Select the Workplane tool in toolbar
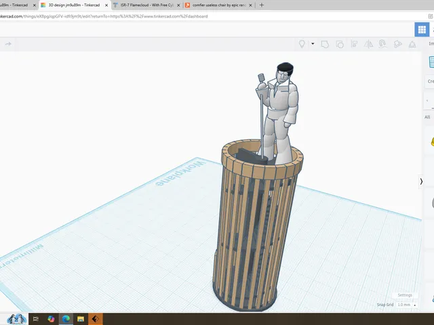This screenshot has height=325, width=434. coord(397,44)
